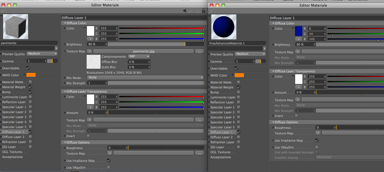This screenshot has height=172, width=384.
Task: Click pavimento Roughness texture map browse button
Action: pos(200,153)
